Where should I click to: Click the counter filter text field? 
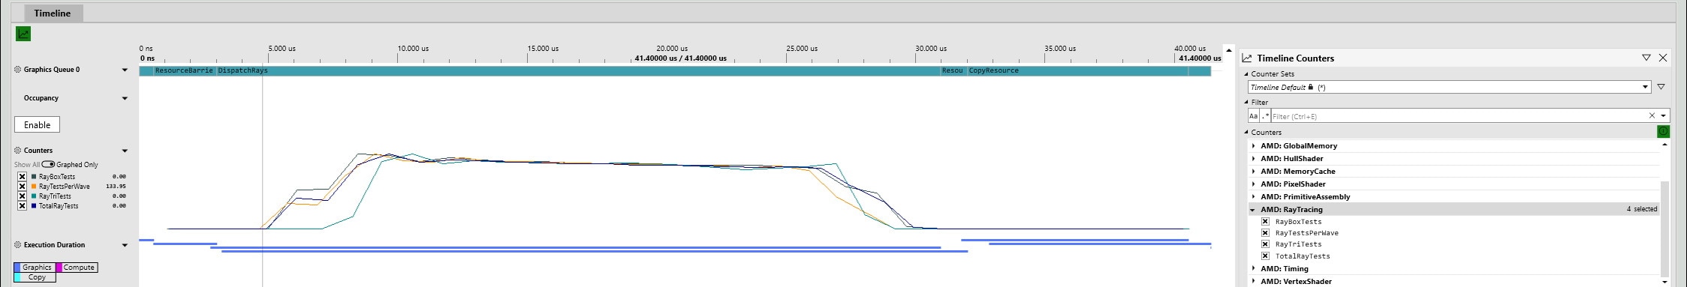[1458, 116]
